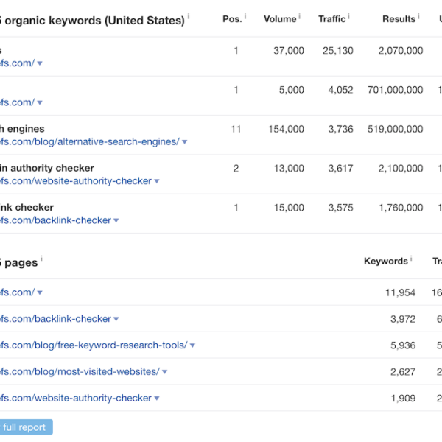Open the blog/alternative-search-engines link
This screenshot has width=442, height=442.
click(x=88, y=141)
